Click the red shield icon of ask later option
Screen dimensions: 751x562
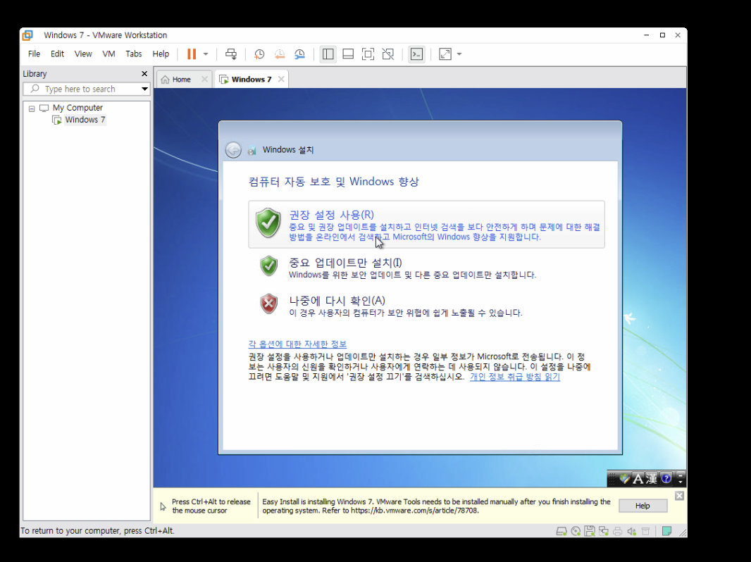pyautogui.click(x=268, y=304)
